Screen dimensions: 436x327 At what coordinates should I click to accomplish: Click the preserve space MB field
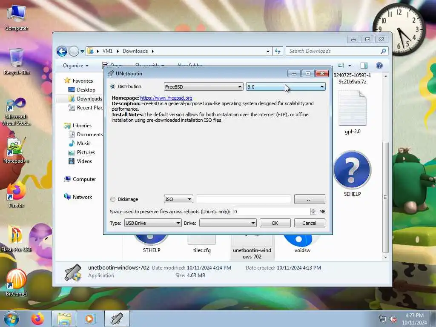coord(271,212)
